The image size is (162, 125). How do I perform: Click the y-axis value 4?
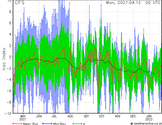10,34
